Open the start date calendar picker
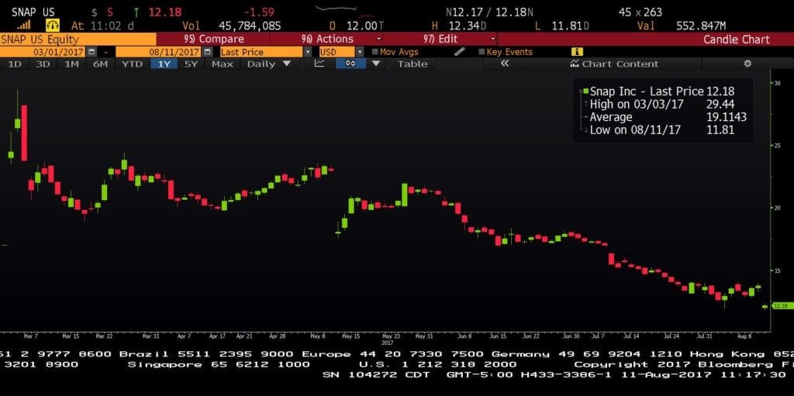794x396 pixels. (91, 52)
